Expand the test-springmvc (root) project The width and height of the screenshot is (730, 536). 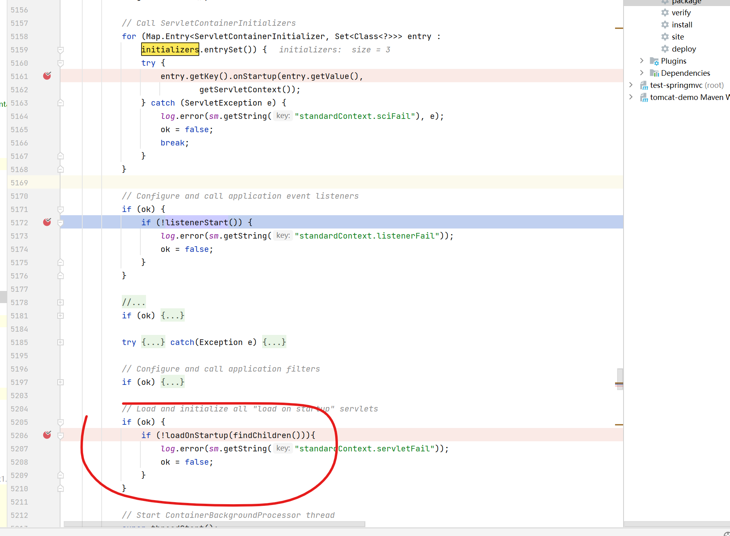pyautogui.click(x=631, y=85)
